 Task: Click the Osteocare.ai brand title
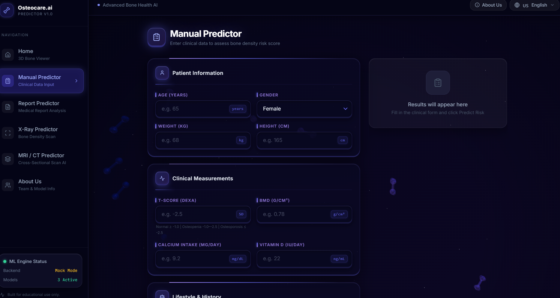pos(35,8)
